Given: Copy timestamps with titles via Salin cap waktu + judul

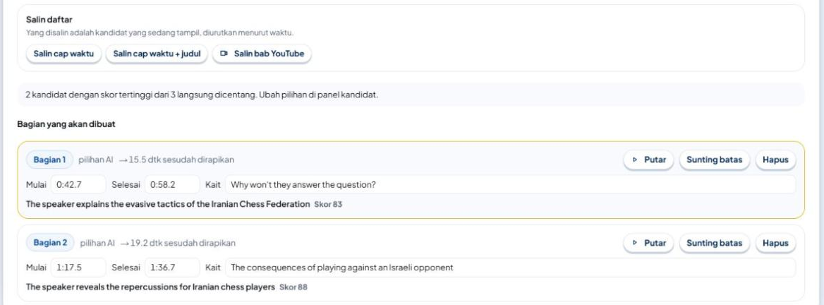Looking at the screenshot, I should tap(157, 54).
